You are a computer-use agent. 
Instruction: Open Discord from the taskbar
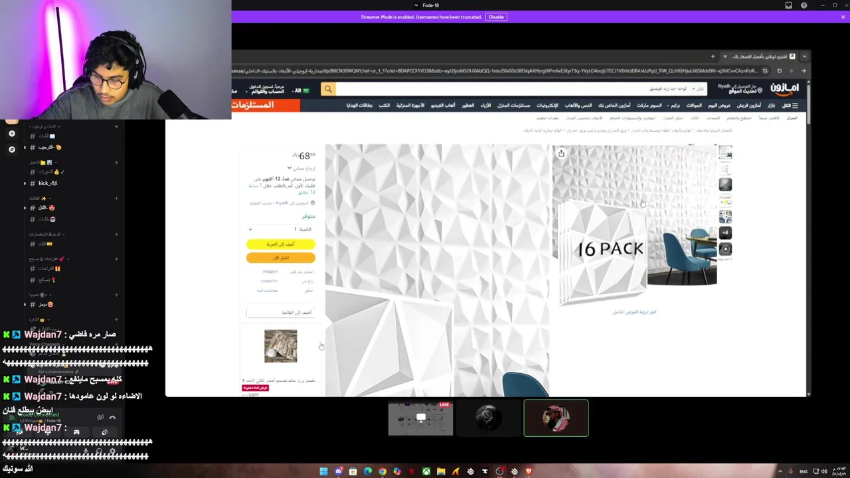(338, 471)
